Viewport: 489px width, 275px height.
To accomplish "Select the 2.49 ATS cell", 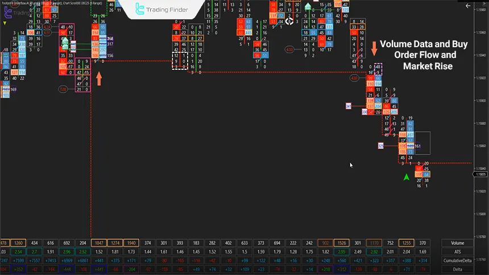I will tap(358, 252).
